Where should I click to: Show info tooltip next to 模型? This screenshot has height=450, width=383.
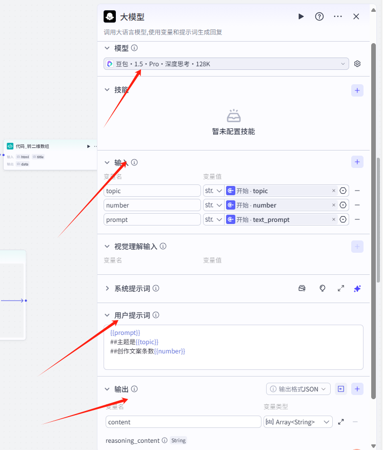[x=134, y=48]
